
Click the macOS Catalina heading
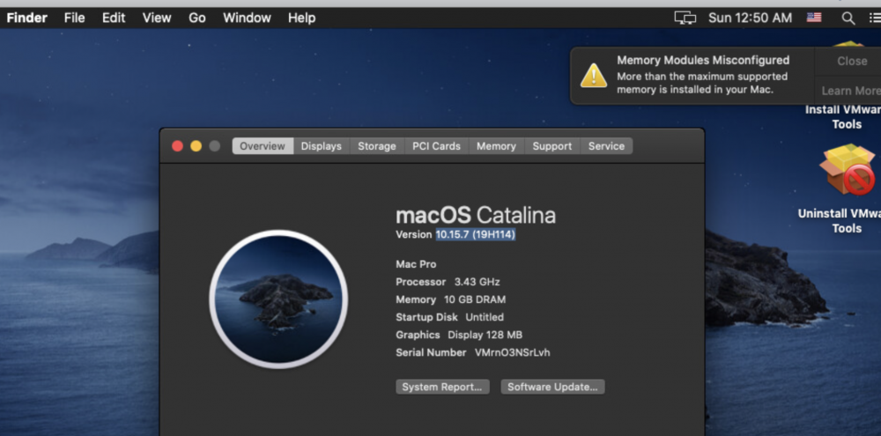coord(476,216)
